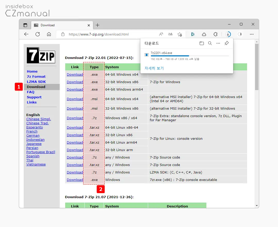278x227 pixels.
Task: Open a new tab with plus button
Action: coord(97,25)
